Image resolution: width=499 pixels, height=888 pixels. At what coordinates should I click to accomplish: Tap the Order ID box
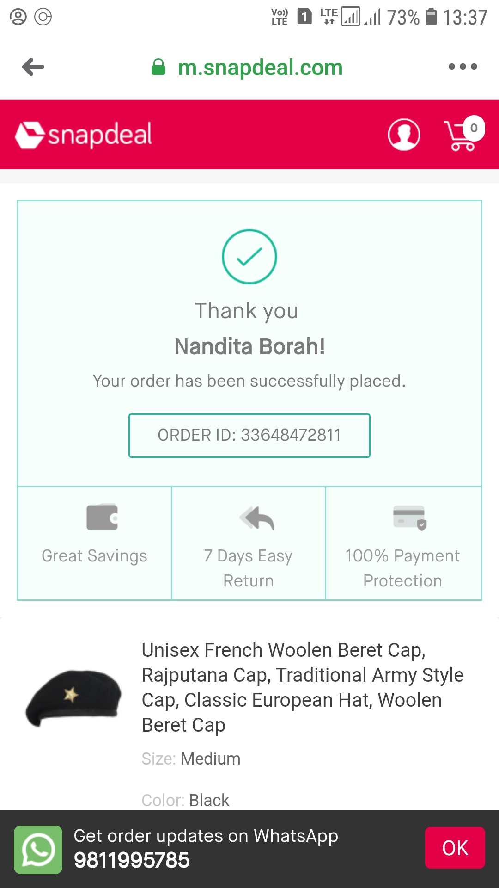249,435
